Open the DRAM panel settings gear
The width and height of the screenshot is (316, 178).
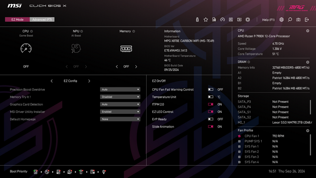pyautogui.click(x=308, y=62)
